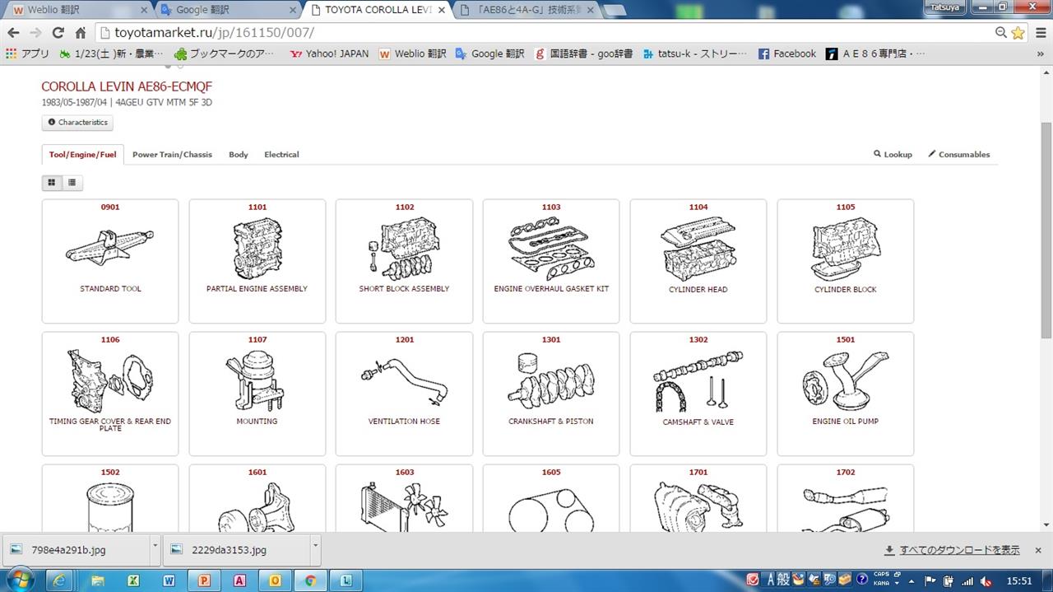Launch Internet Explorer from the taskbar
The height and width of the screenshot is (592, 1053).
[x=59, y=580]
